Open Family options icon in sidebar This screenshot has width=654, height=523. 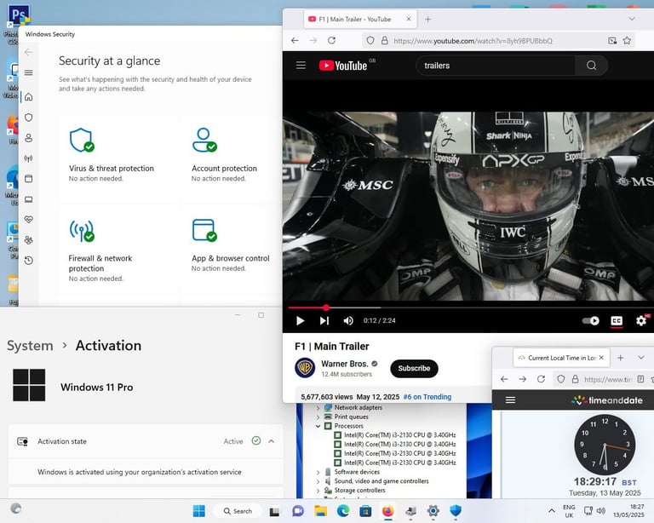click(29, 240)
